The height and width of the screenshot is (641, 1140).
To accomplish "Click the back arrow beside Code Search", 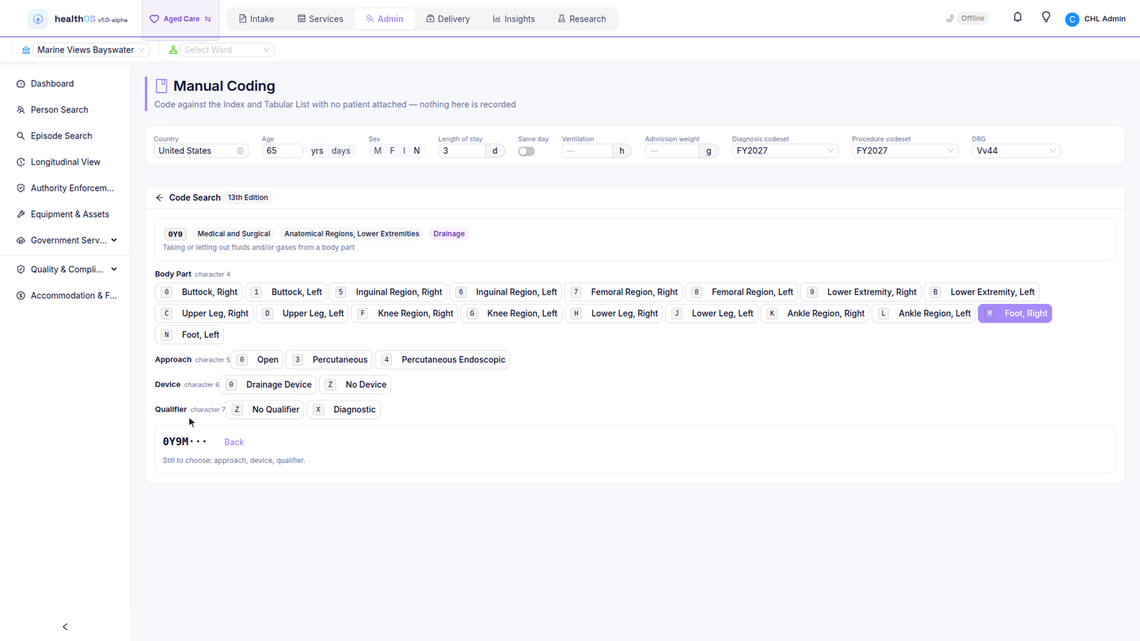I will tap(159, 198).
